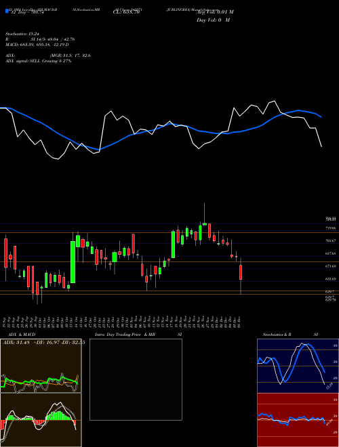The width and height of the screenshot is (339, 447).
Task: Click the MACD histogram mini chart
Action: [41, 420]
